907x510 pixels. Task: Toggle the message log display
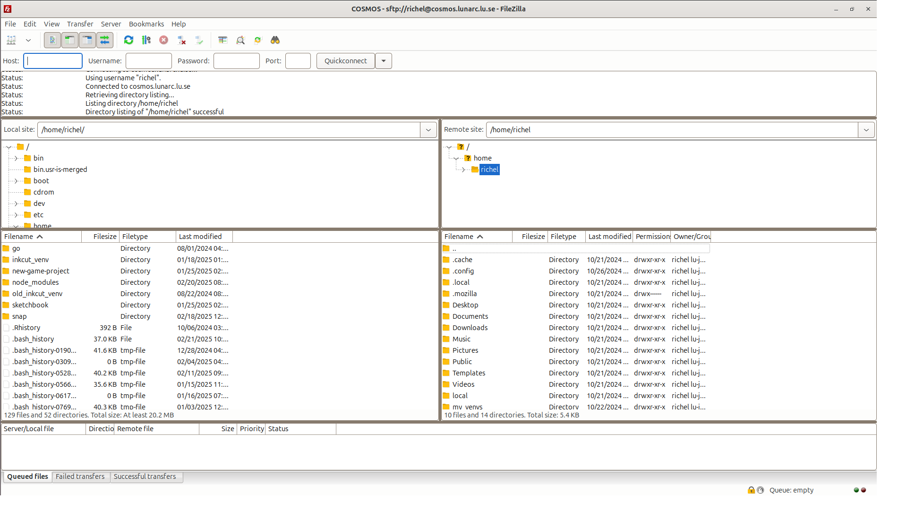pos(52,40)
